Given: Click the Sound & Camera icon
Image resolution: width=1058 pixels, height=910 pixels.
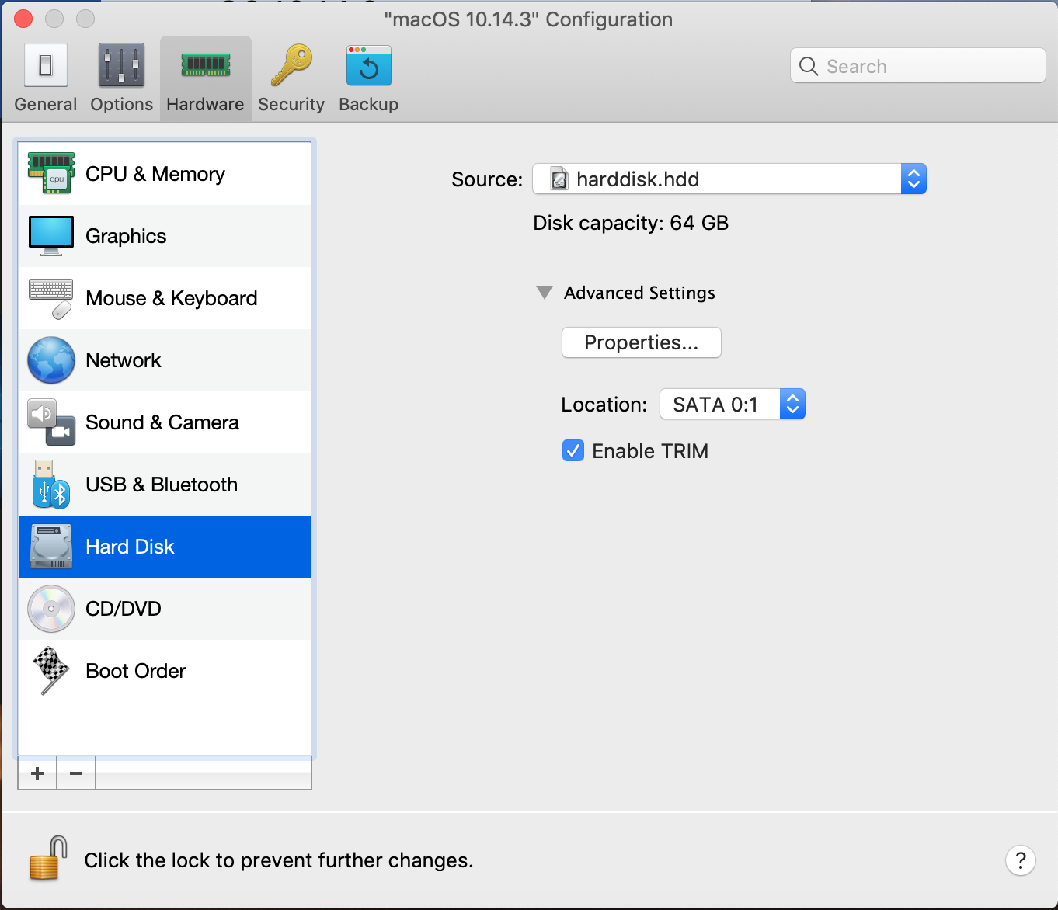Looking at the screenshot, I should tap(51, 422).
